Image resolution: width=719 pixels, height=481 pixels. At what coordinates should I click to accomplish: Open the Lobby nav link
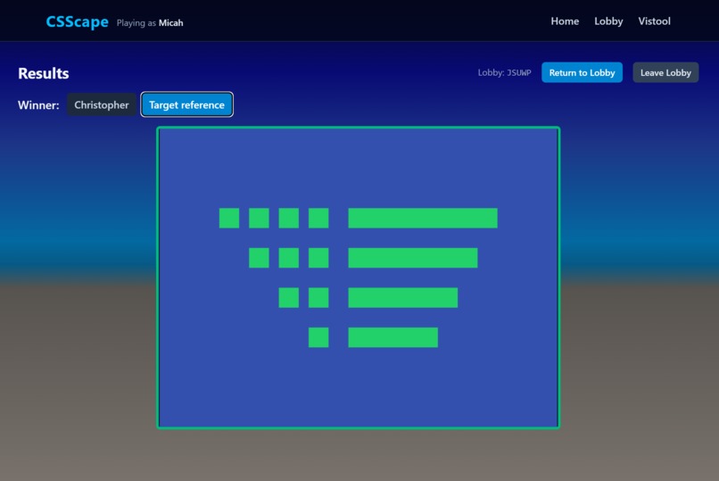click(608, 21)
